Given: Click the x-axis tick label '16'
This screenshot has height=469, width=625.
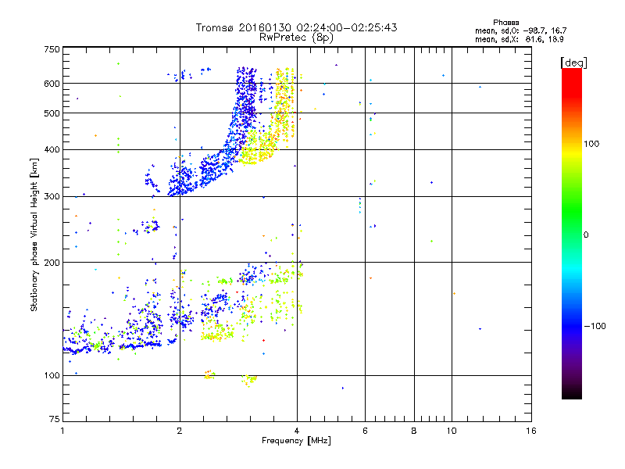Looking at the screenshot, I should pyautogui.click(x=531, y=431).
